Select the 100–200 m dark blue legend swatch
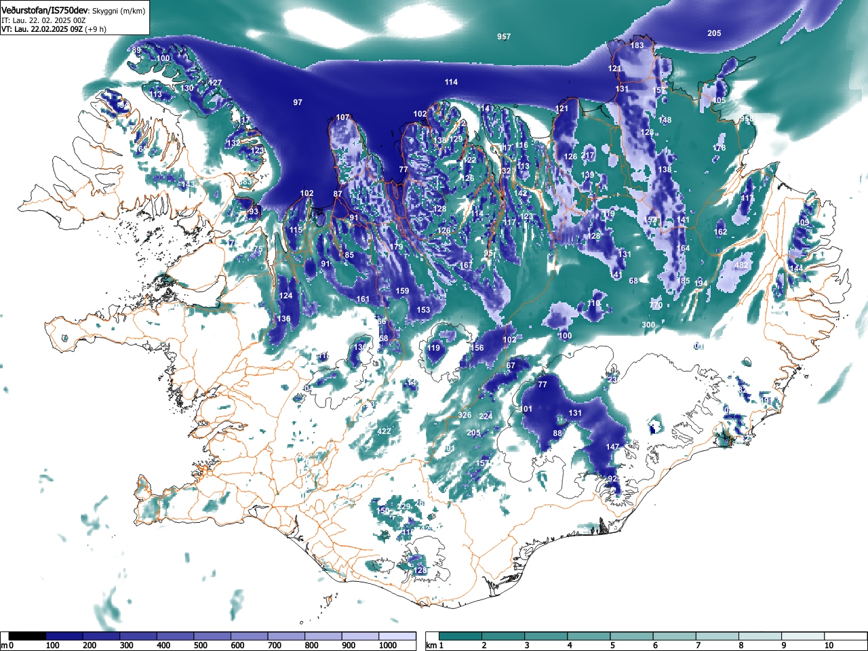Screen dimensions: 868x651 (x=64, y=636)
